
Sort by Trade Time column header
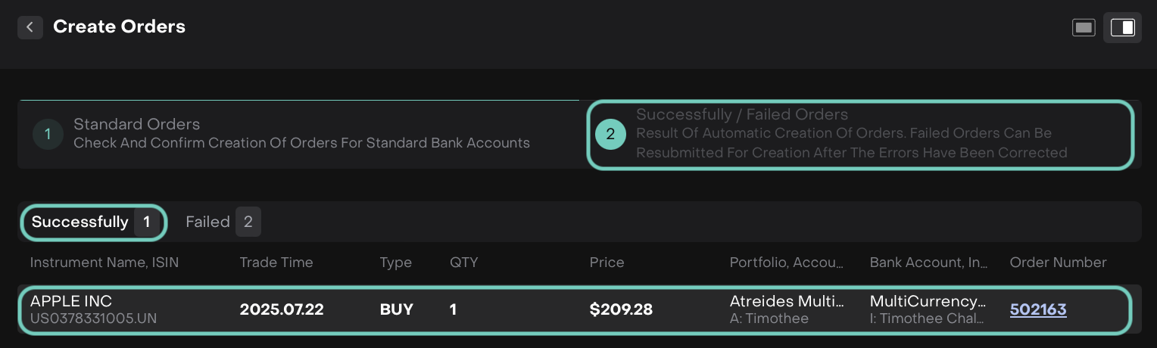tap(276, 263)
